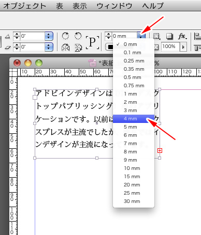Click the rotation angle input field
This screenshot has width=201, height=235.
pyautogui.click(x=33, y=36)
